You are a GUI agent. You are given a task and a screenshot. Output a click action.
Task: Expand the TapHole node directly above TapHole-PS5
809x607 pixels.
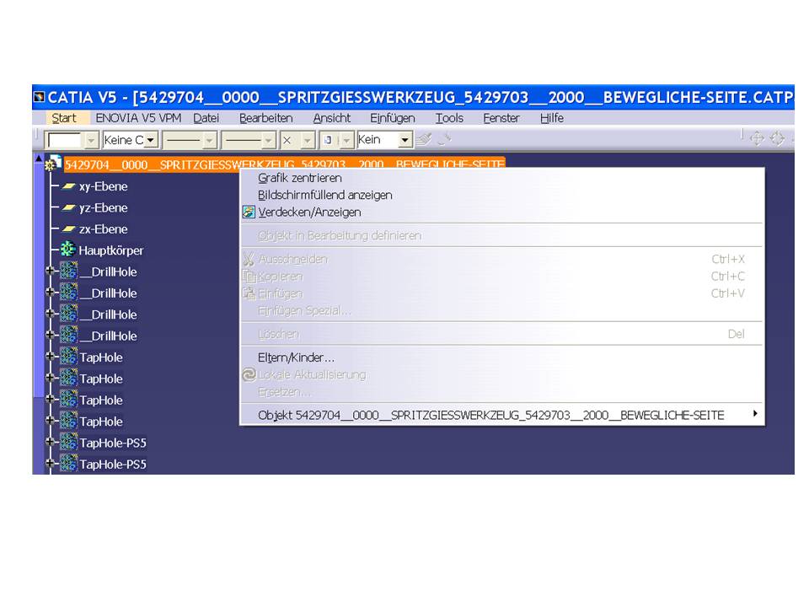coord(50,420)
